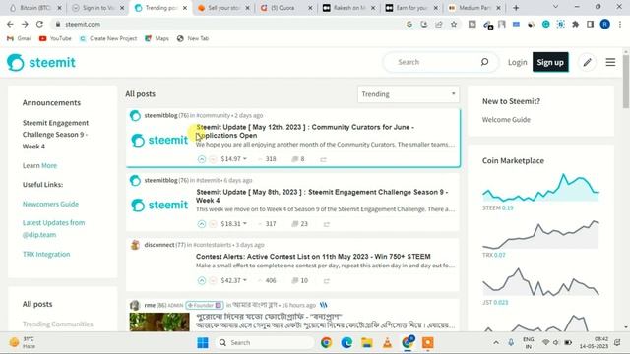The width and height of the screenshot is (630, 354).
Task: Open the YouTube bookmark
Action: coord(55,38)
